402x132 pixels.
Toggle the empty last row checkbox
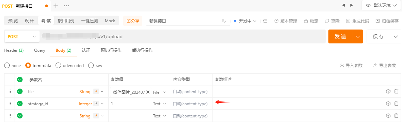[x=20, y=116]
